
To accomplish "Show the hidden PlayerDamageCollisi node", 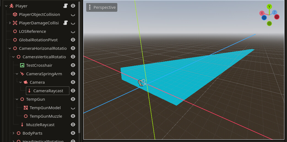I will coord(73,24).
